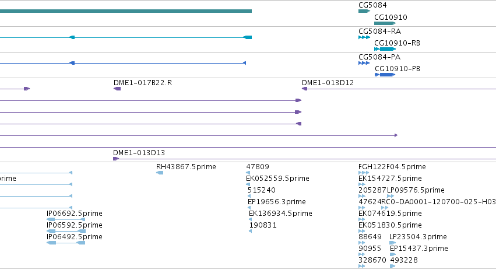Click the CG5084-RA transcript arrows

(364, 37)
